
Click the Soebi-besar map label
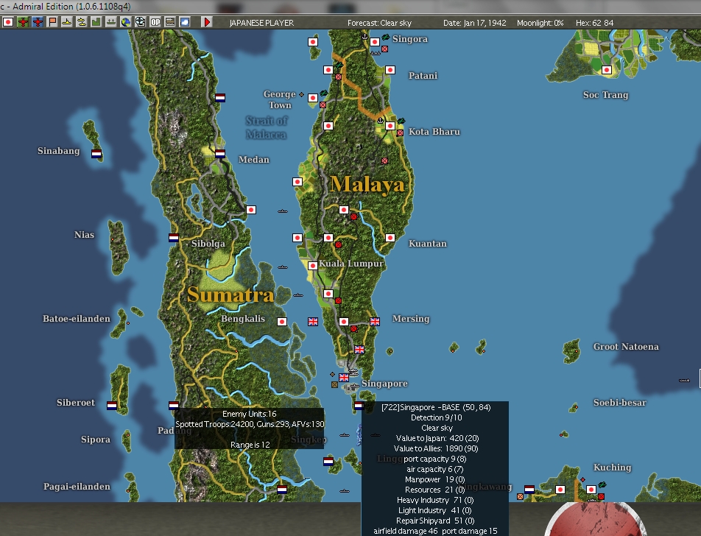tap(620, 403)
